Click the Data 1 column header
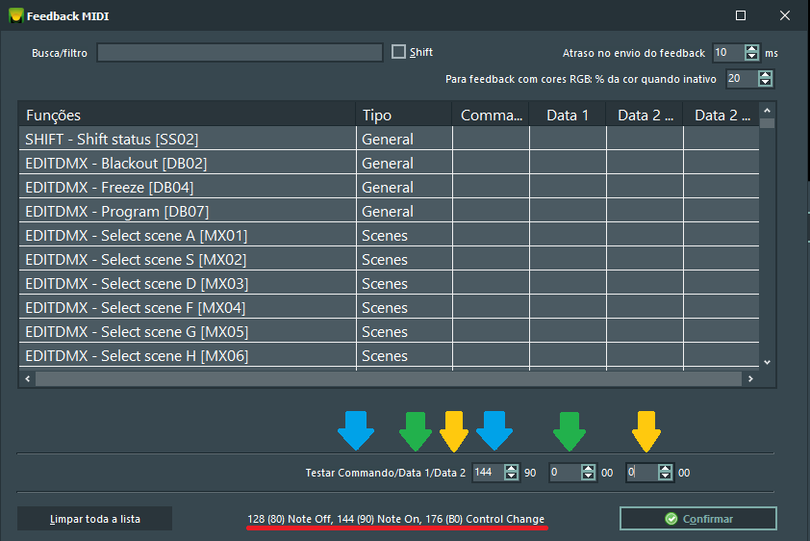 pyautogui.click(x=568, y=116)
